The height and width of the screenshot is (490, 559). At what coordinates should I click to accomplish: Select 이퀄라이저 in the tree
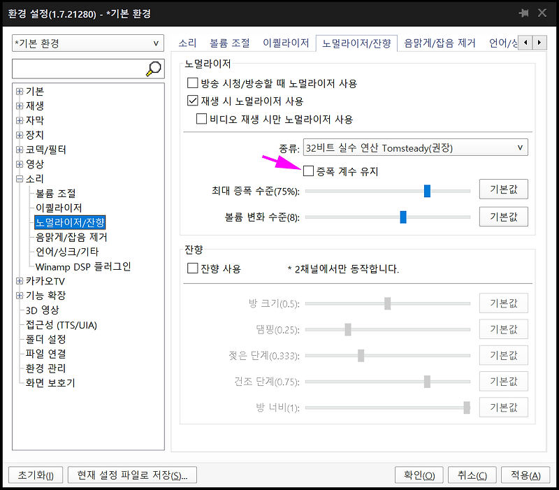(x=59, y=208)
